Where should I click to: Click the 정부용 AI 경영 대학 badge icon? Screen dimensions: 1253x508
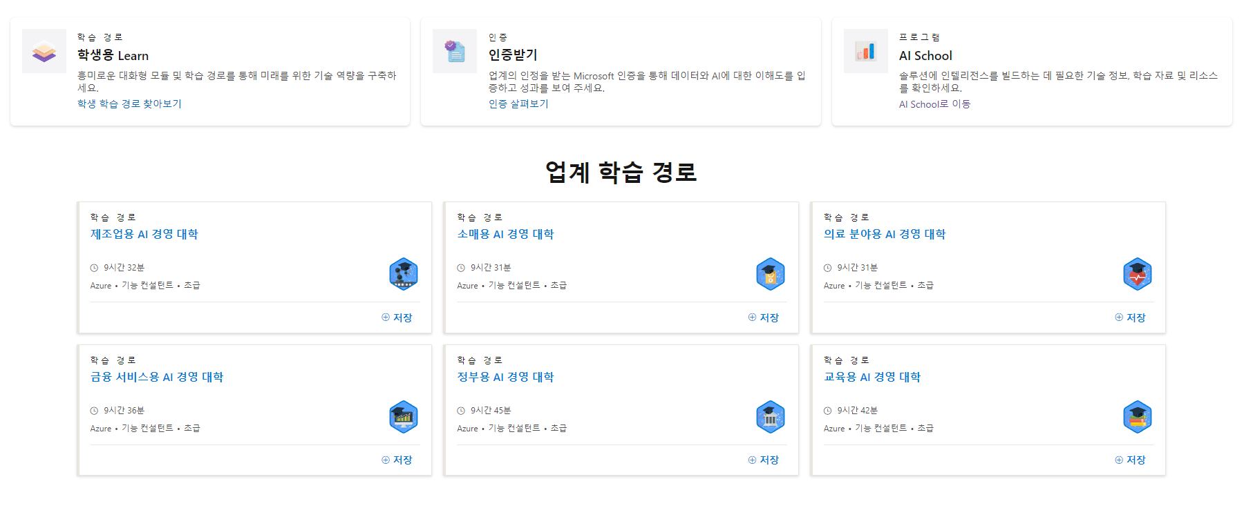tap(771, 417)
